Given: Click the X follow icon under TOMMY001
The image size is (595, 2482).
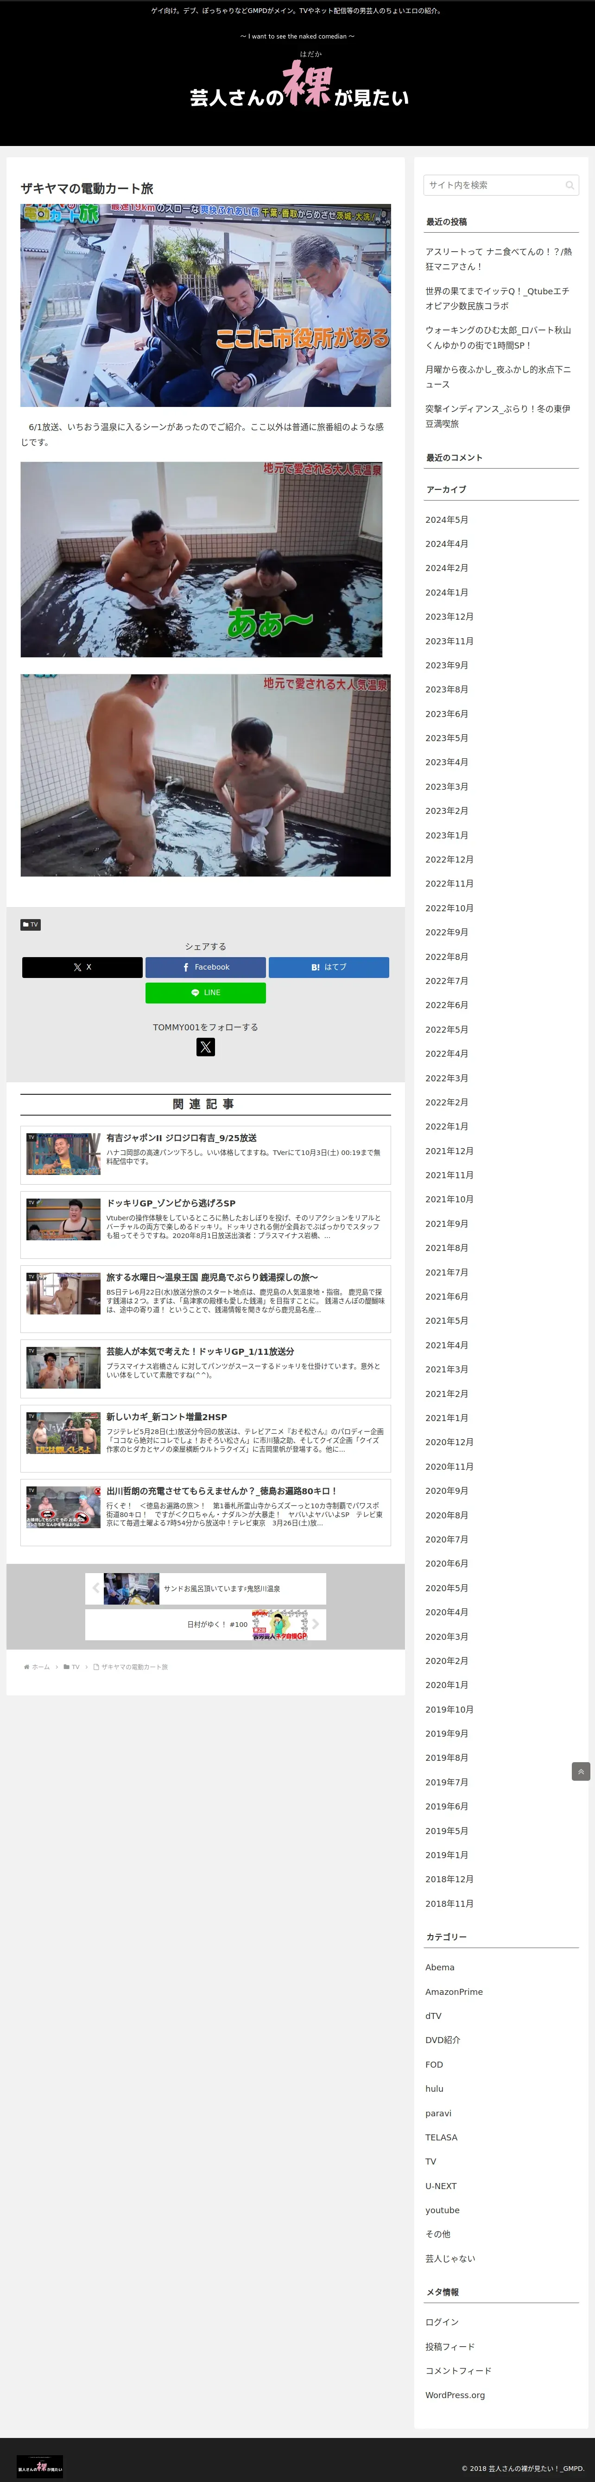Looking at the screenshot, I should pyautogui.click(x=205, y=1047).
